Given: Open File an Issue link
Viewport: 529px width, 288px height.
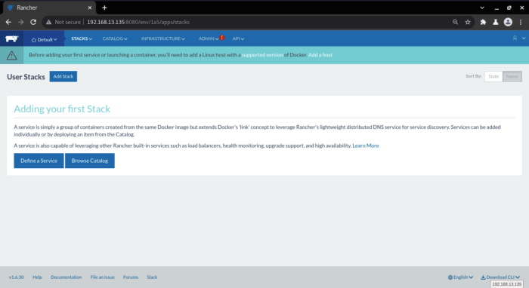Looking at the screenshot, I should tap(102, 277).
